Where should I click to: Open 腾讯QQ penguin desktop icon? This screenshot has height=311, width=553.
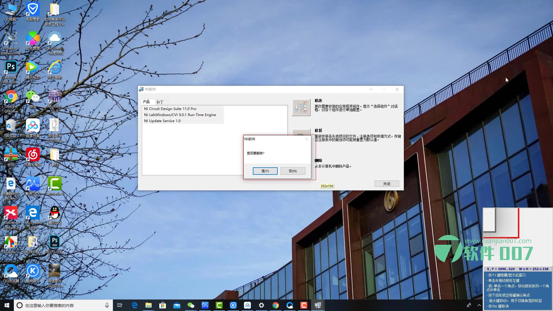coord(54,213)
